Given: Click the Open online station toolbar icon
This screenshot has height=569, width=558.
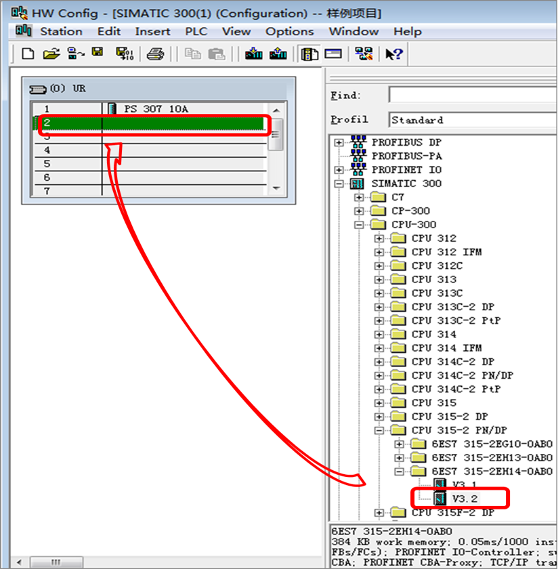Looking at the screenshot, I should tap(76, 54).
